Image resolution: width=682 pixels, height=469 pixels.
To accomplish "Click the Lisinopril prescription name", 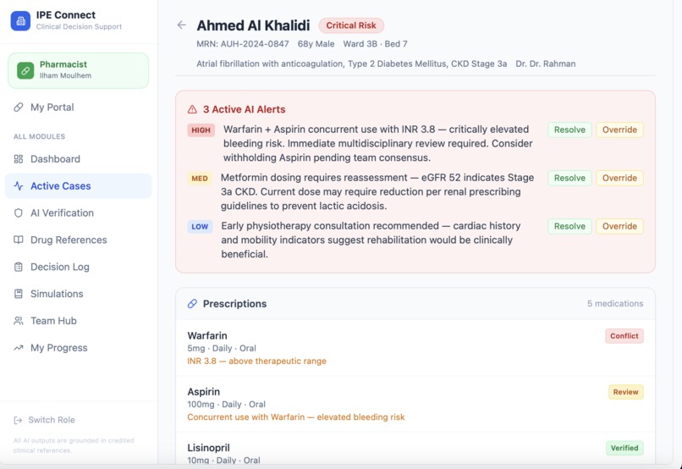I will point(208,448).
